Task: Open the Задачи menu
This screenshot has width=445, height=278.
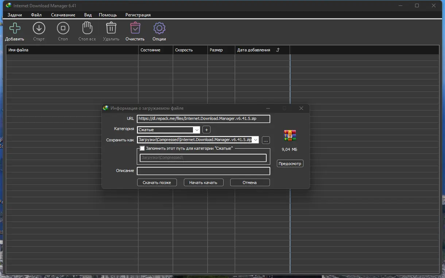Action: (x=15, y=15)
